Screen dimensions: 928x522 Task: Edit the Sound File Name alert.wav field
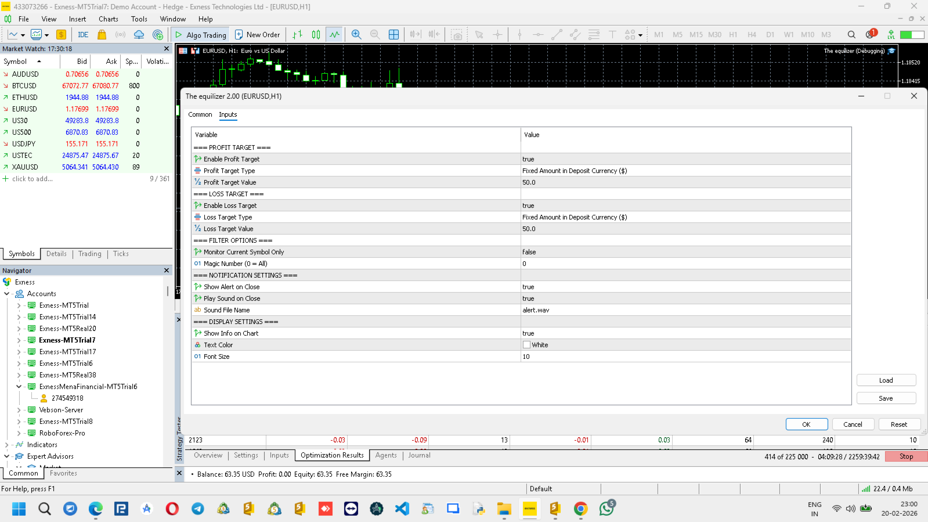686,310
